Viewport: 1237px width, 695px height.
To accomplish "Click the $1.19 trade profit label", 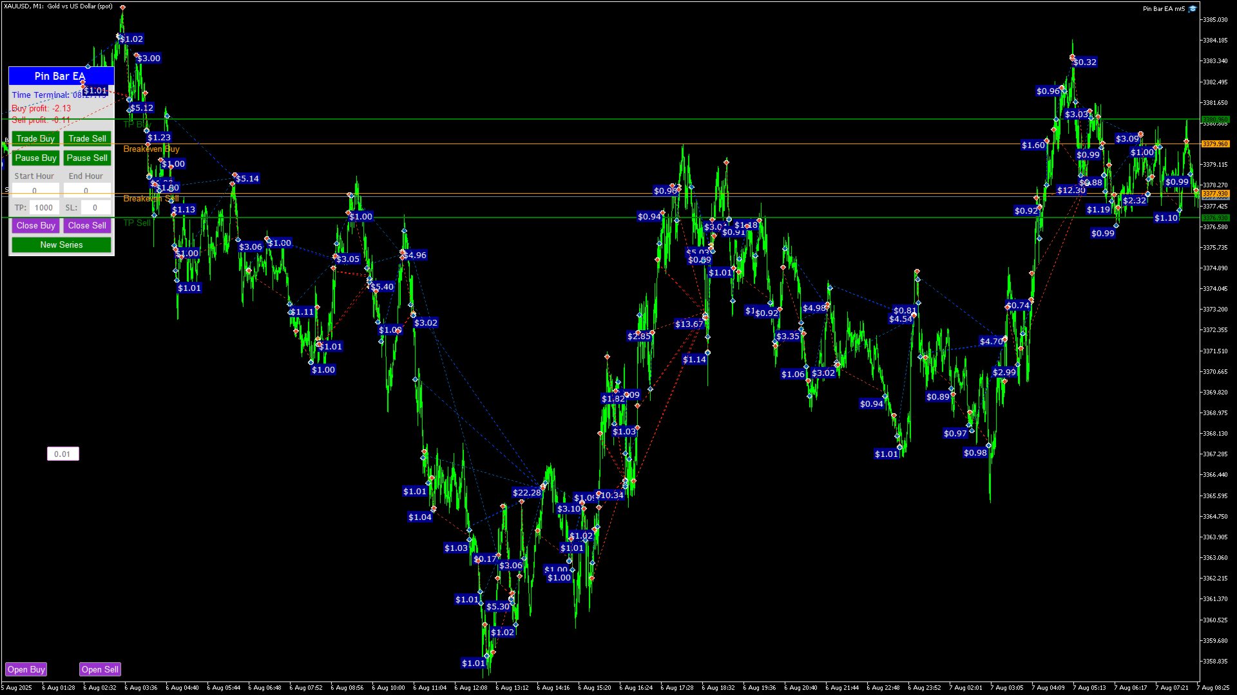I will (x=1098, y=210).
